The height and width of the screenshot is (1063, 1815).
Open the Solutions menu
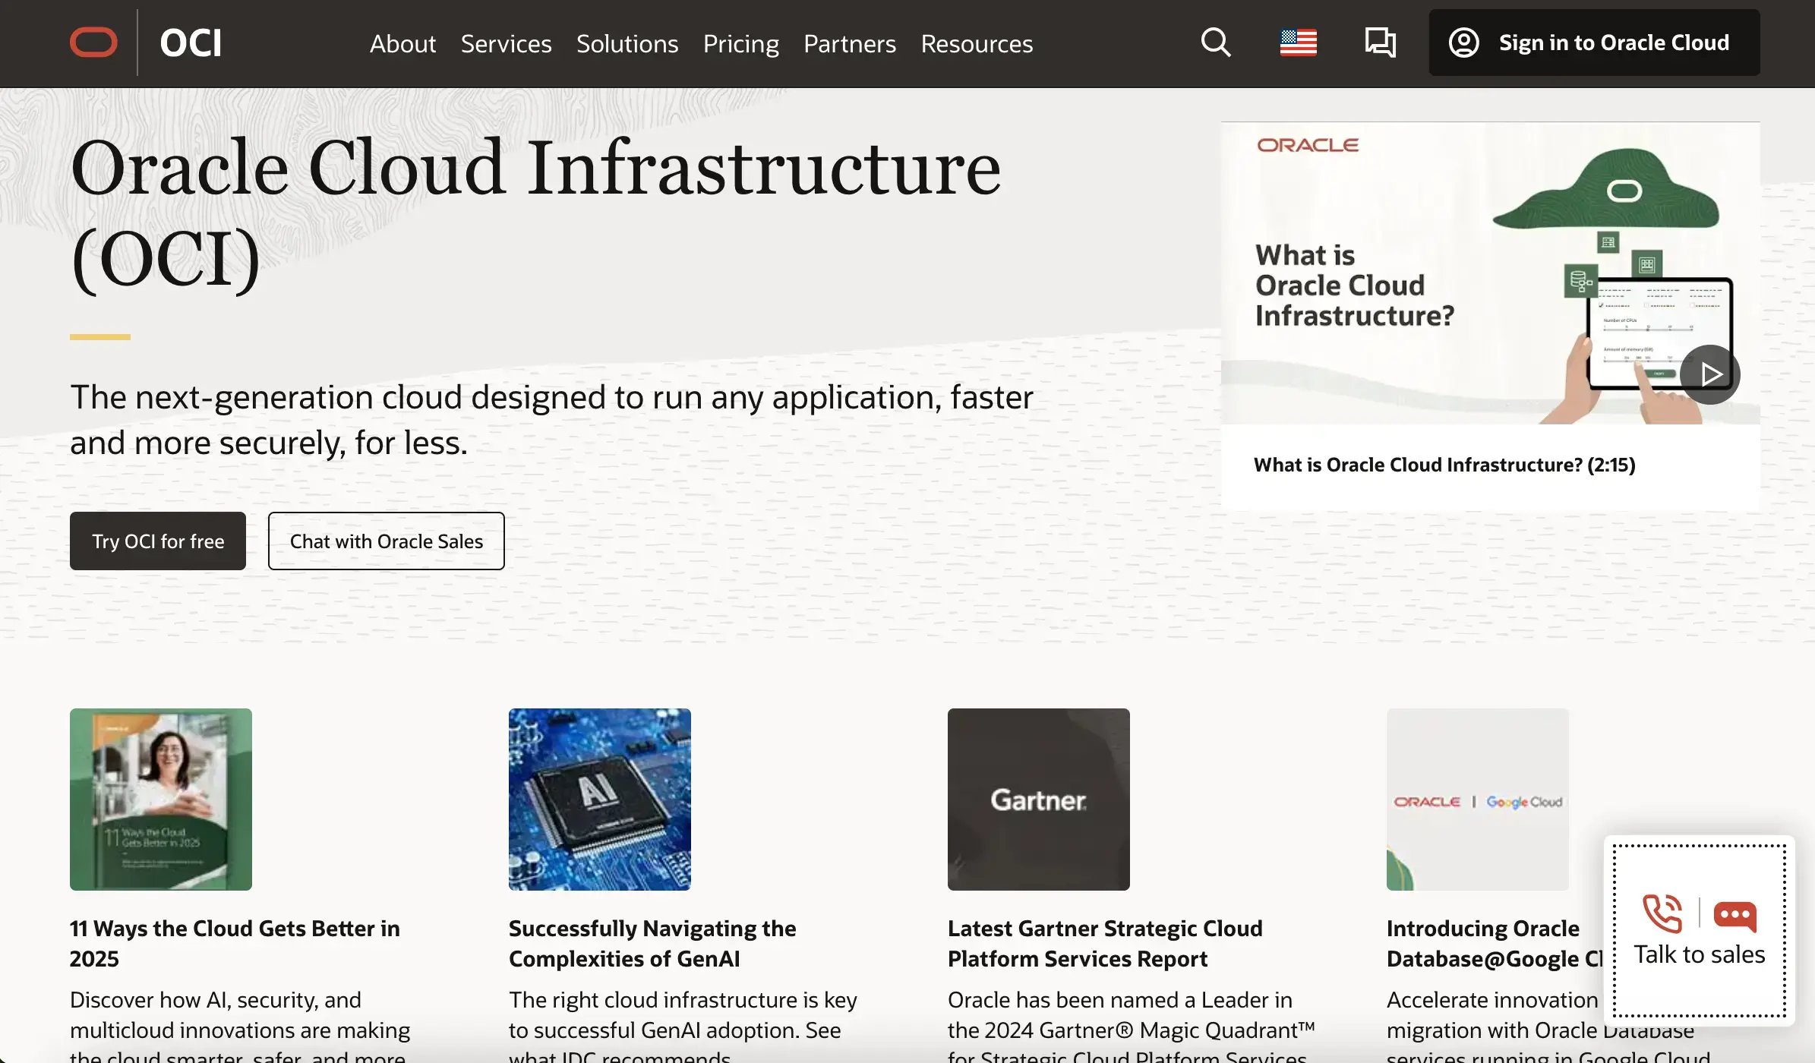point(627,43)
